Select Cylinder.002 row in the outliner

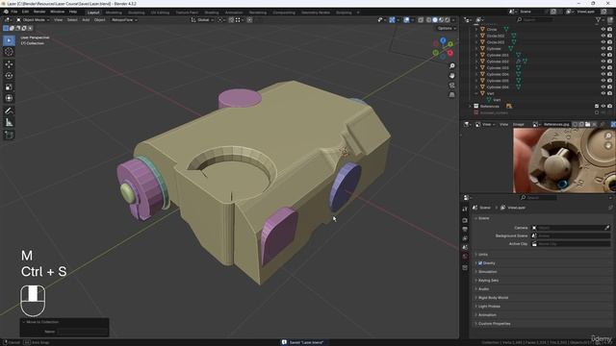coord(498,62)
